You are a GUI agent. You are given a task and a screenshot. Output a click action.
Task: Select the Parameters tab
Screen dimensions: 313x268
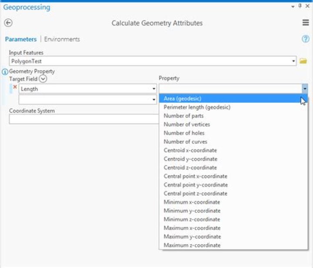[x=20, y=39]
